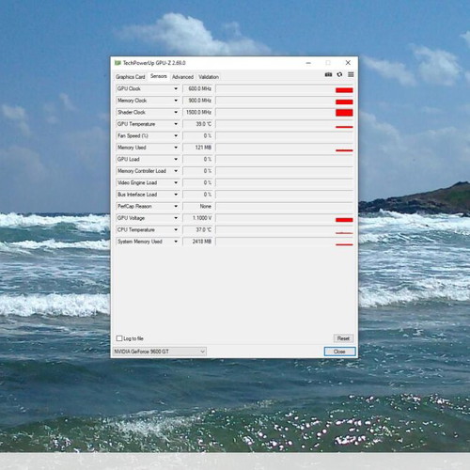Expand the GPU Clock sensor dropdown

tap(176, 88)
